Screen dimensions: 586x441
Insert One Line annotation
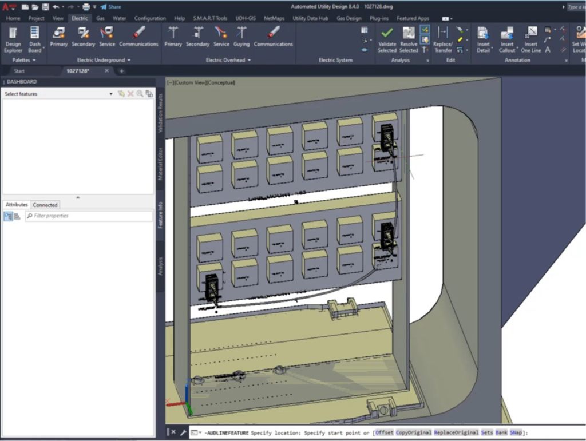pyautogui.click(x=530, y=39)
